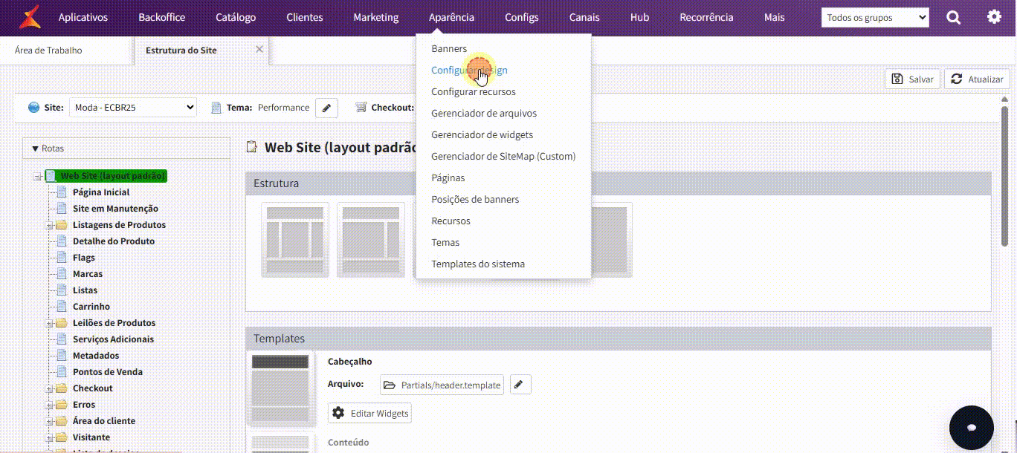Image resolution: width=1017 pixels, height=453 pixels.
Task: Open the Clientes menu
Action: click(x=305, y=17)
